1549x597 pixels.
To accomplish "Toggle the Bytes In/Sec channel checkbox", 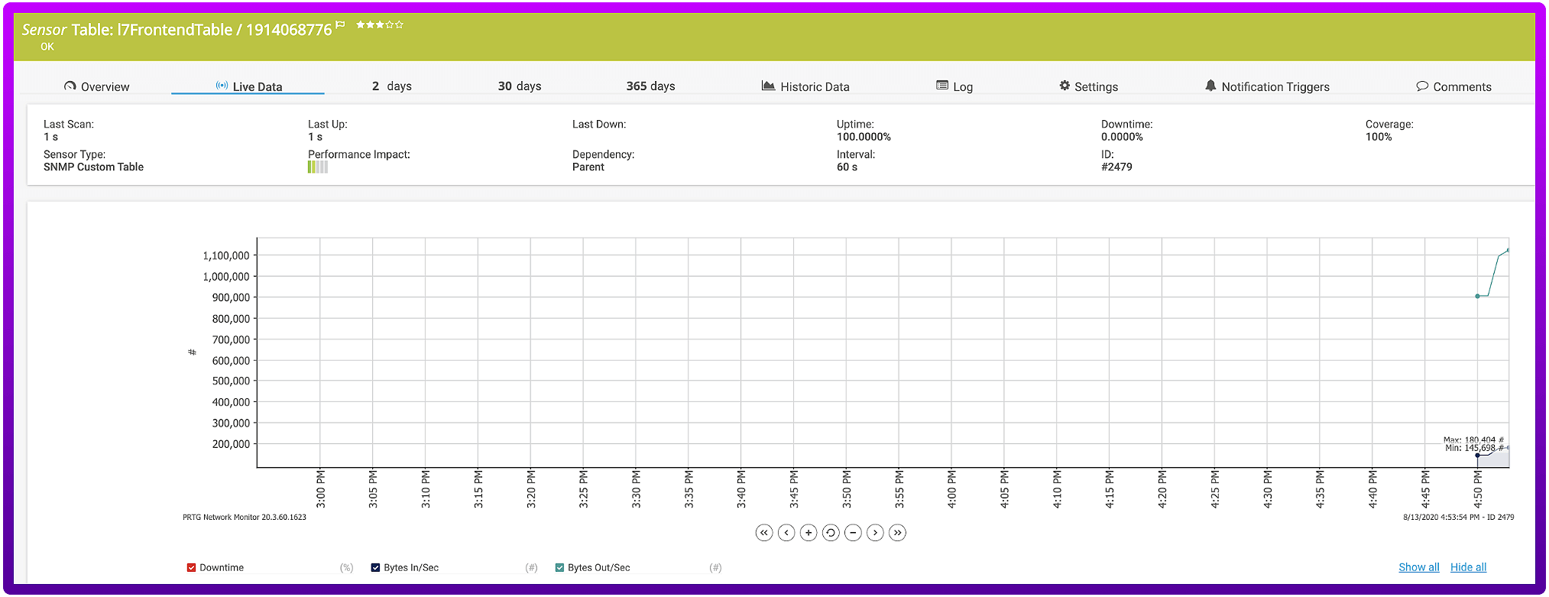I will [x=375, y=567].
